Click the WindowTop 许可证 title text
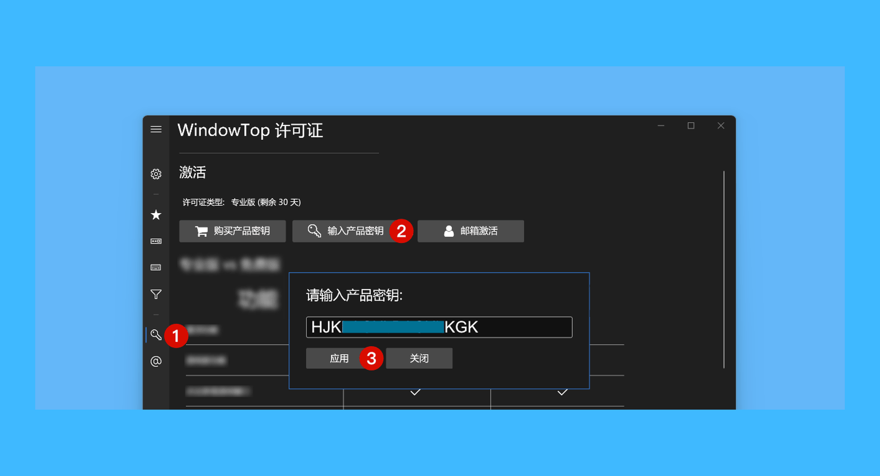The width and height of the screenshot is (880, 476). point(250,131)
